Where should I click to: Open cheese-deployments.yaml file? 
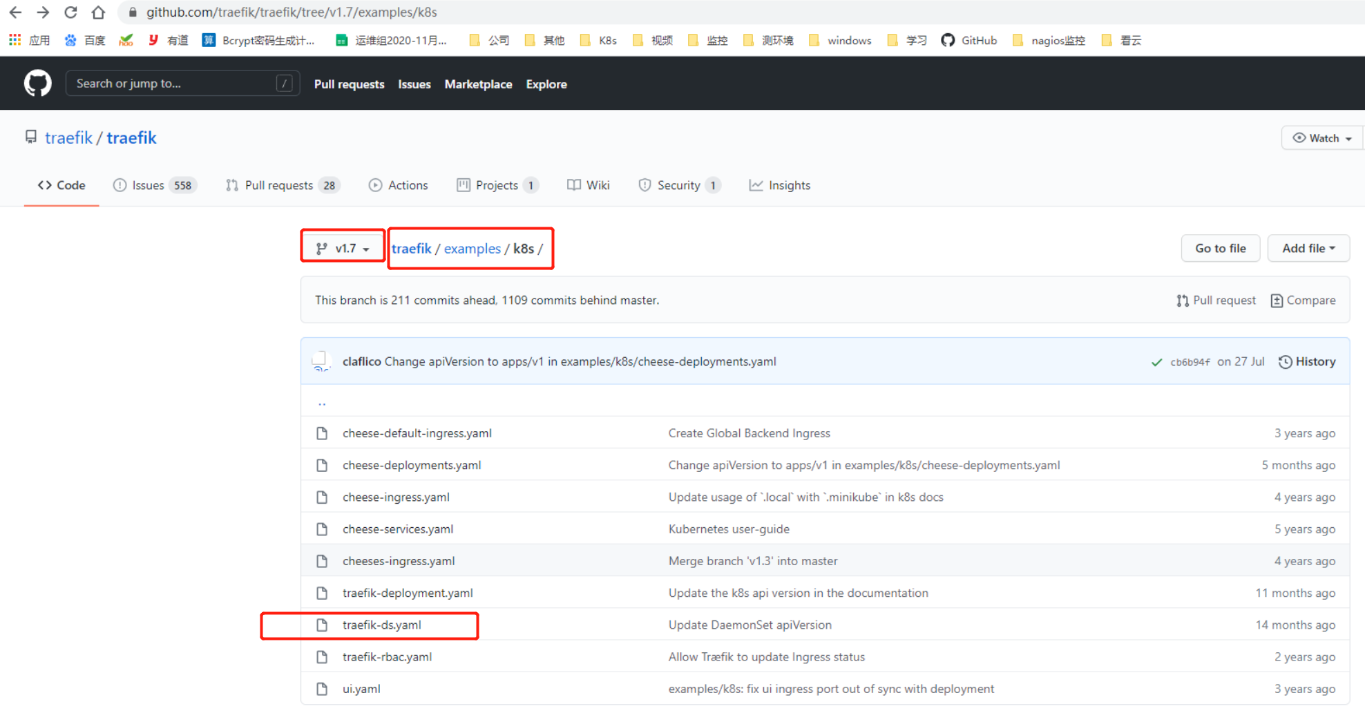coord(412,465)
